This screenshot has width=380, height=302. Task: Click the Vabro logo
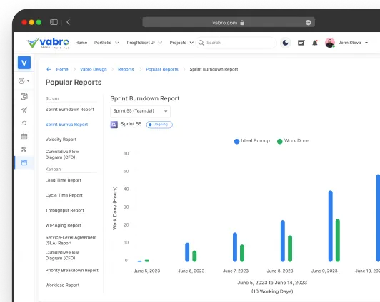(48, 43)
